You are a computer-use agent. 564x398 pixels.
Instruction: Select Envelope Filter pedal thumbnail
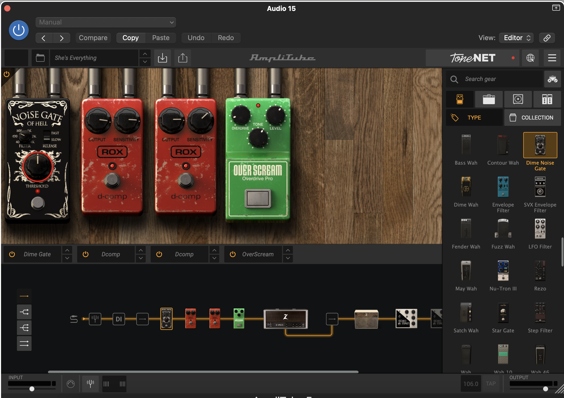click(503, 187)
